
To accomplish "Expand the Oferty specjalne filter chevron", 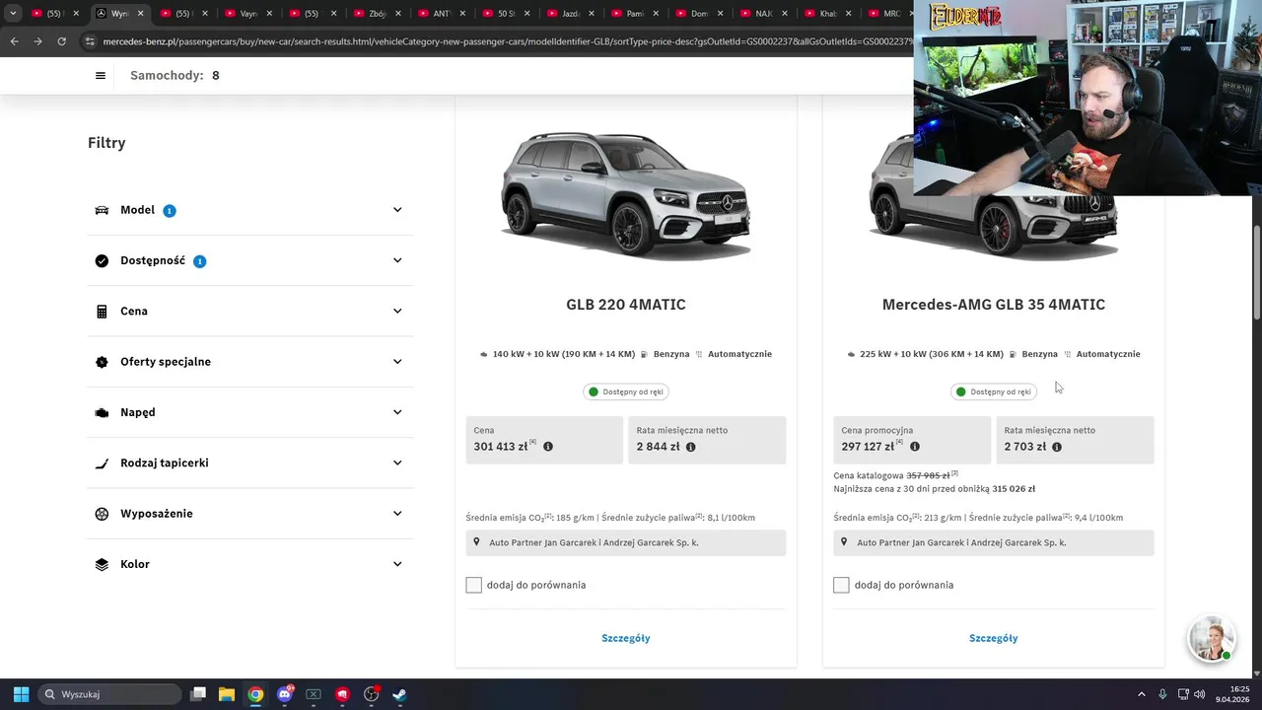I will click(x=397, y=362).
